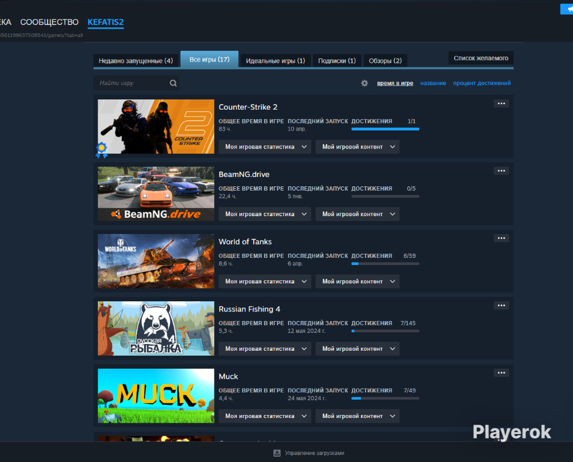This screenshot has width=573, height=462.
Task: Click the 12 мая 2024 г. launch date
Action: pos(306,331)
